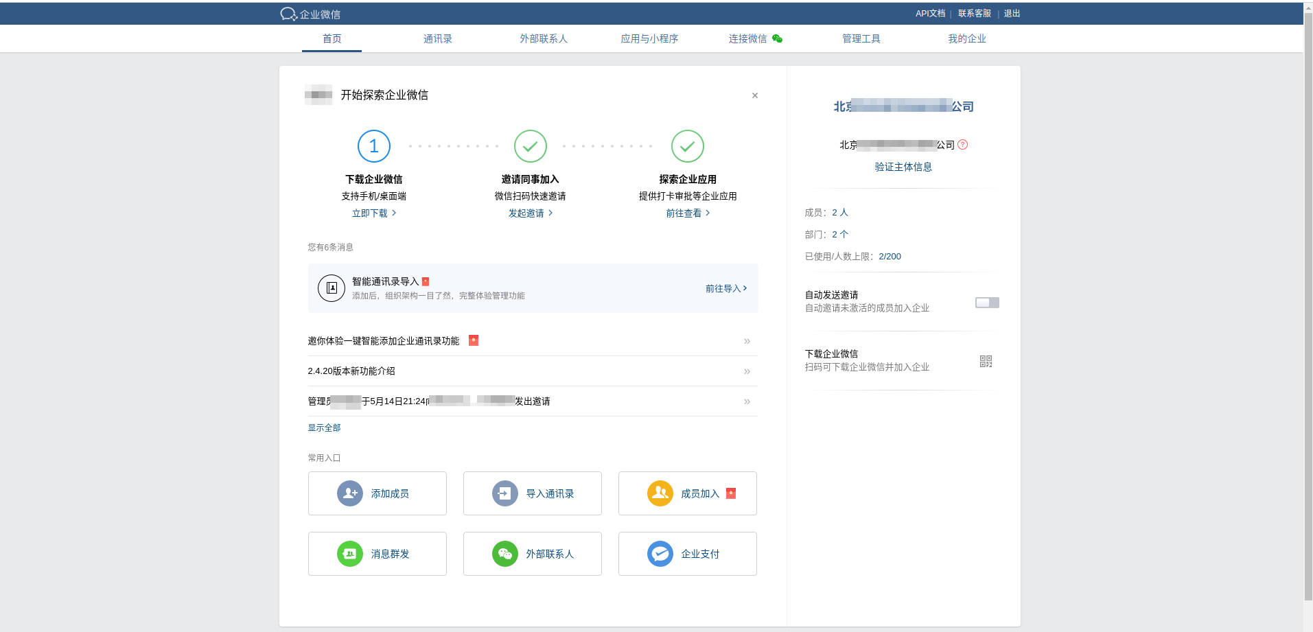Click the blue 企业支付 icon

click(x=660, y=554)
